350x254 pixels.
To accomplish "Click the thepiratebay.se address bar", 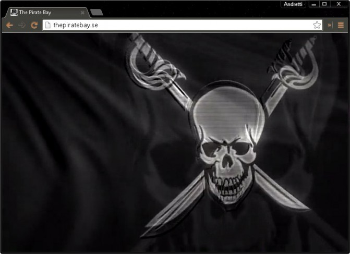I will (x=182, y=25).
